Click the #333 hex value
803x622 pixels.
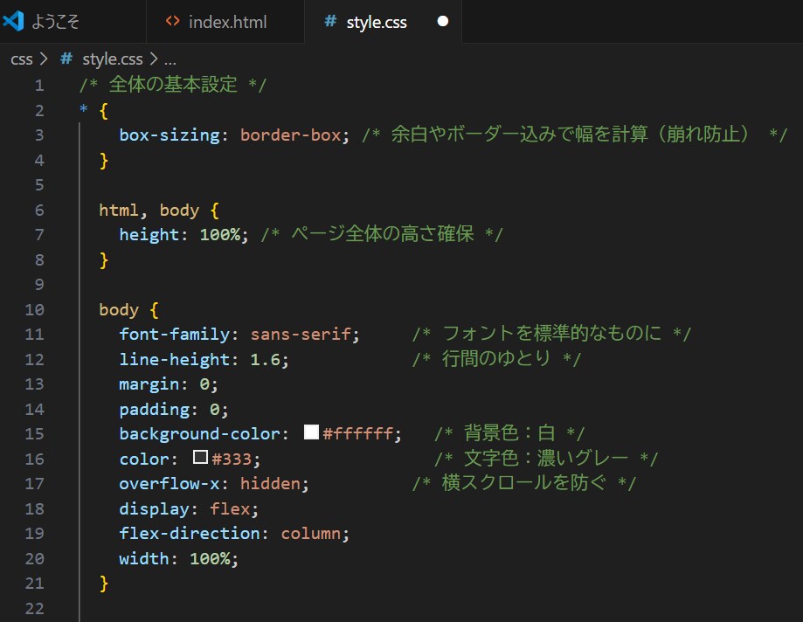pyautogui.click(x=232, y=459)
